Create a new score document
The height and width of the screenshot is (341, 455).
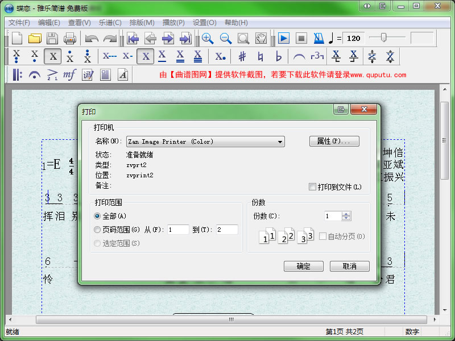[17, 38]
